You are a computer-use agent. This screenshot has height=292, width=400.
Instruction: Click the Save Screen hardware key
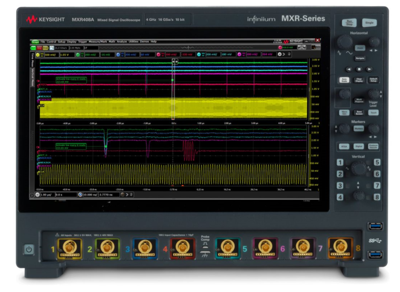click(359, 113)
